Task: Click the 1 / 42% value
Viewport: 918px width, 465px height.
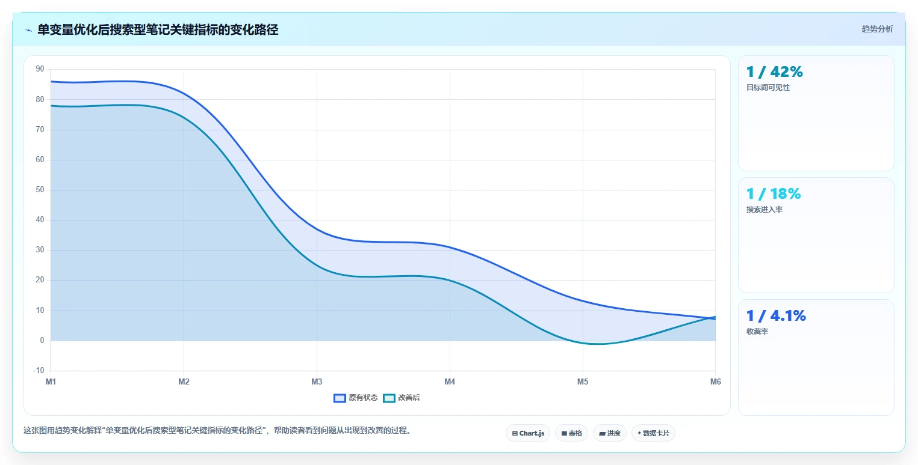Action: point(774,72)
